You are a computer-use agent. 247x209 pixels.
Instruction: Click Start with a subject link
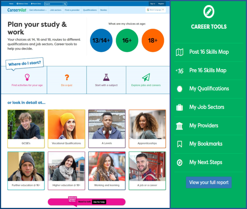(x=106, y=85)
